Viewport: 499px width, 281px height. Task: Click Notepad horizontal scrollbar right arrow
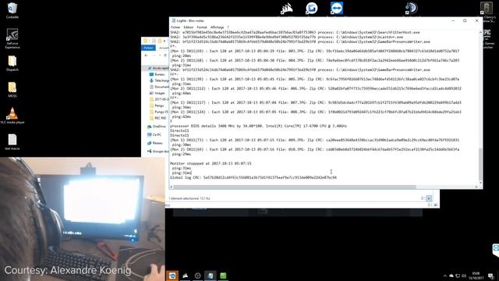[x=476, y=187]
